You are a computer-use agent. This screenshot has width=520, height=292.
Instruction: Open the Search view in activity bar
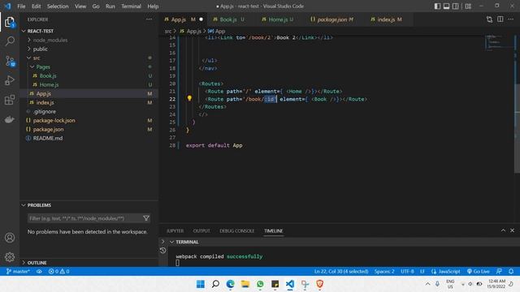point(10,41)
